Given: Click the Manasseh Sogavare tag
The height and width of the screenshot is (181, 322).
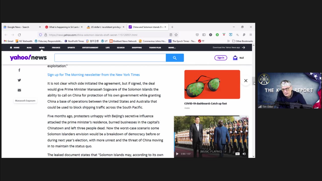Looking at the screenshot, I should [x=25, y=101].
